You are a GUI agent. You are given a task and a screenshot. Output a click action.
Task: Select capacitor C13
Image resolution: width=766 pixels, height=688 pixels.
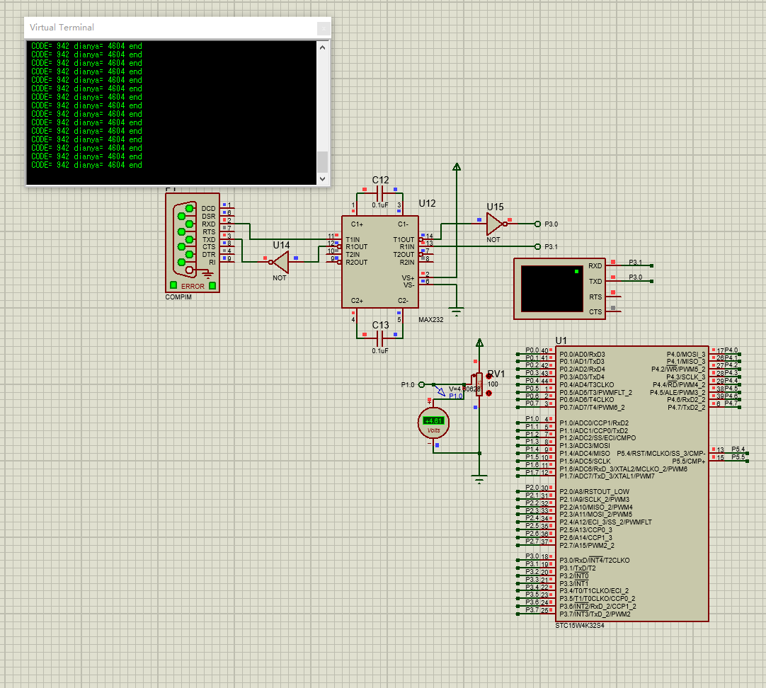coord(380,337)
